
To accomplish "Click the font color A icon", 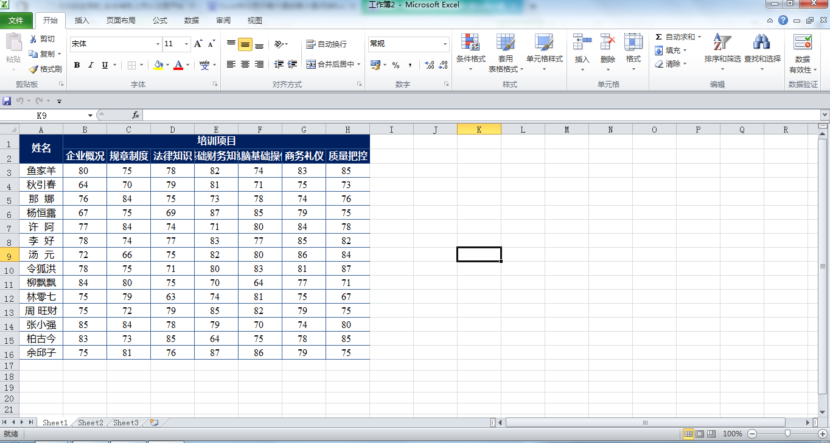I will (x=178, y=65).
